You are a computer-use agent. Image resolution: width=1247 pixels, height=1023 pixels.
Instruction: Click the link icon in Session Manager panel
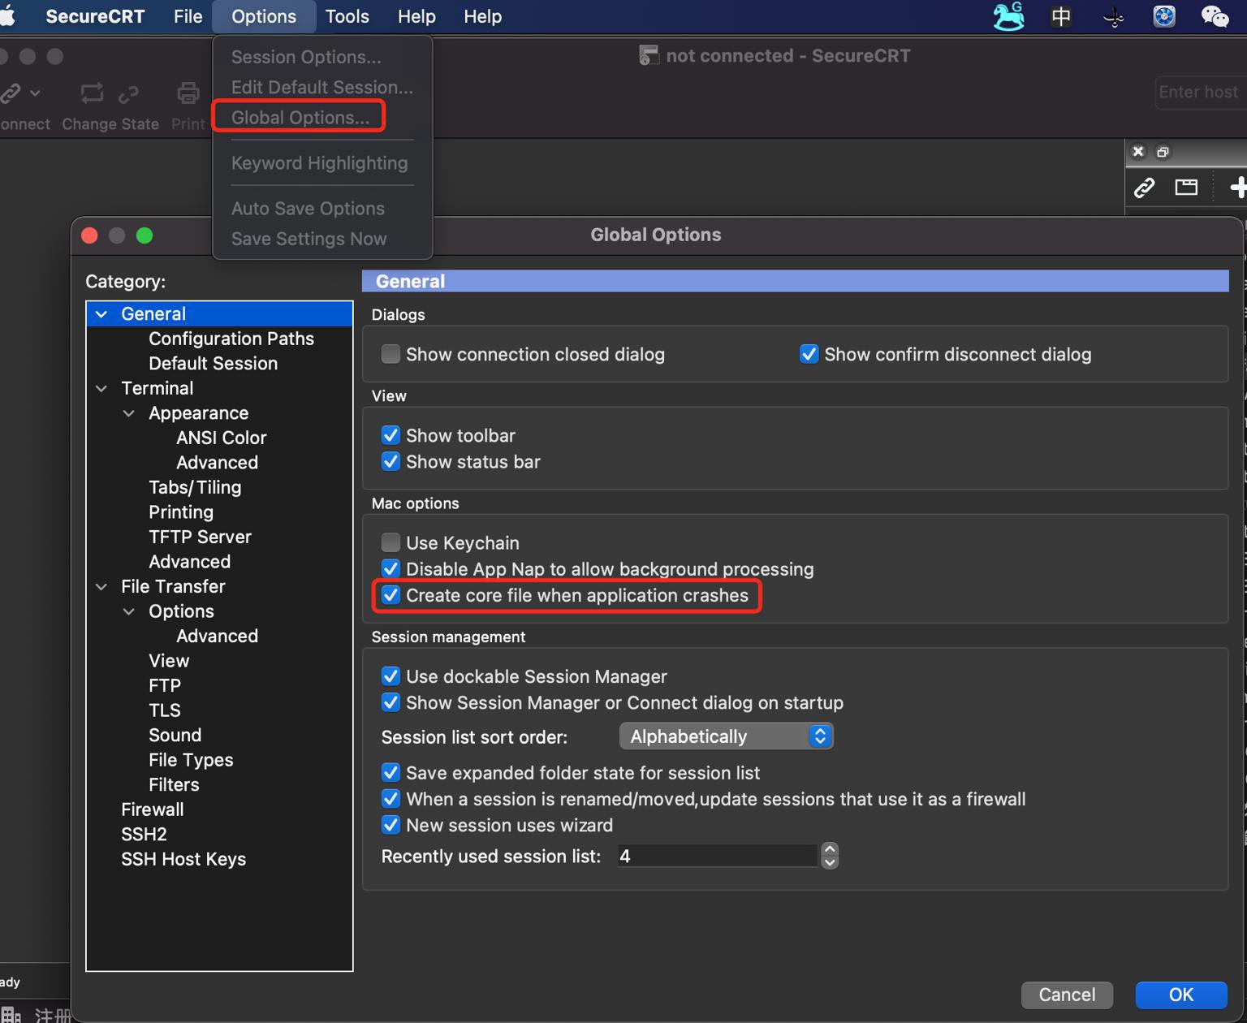click(x=1144, y=188)
